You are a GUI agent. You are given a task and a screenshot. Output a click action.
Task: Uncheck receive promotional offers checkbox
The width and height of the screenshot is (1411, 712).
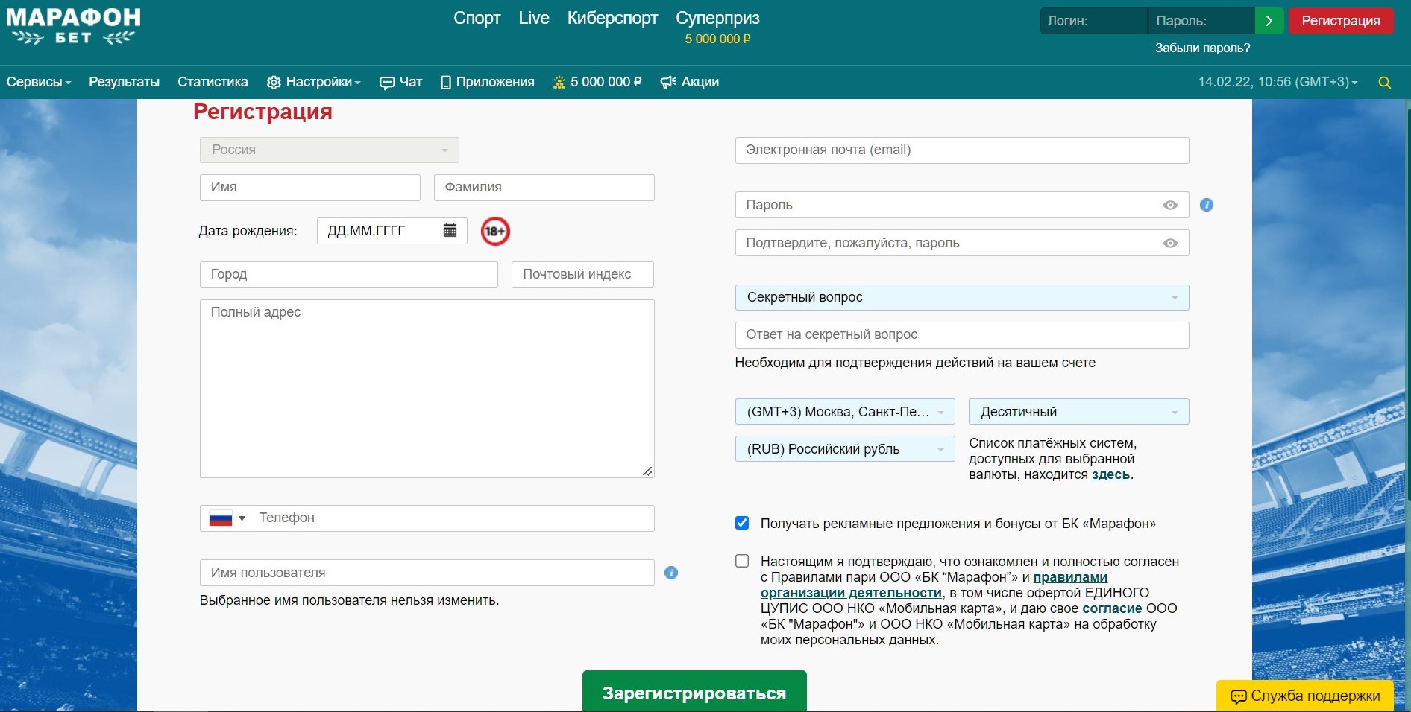pos(742,523)
